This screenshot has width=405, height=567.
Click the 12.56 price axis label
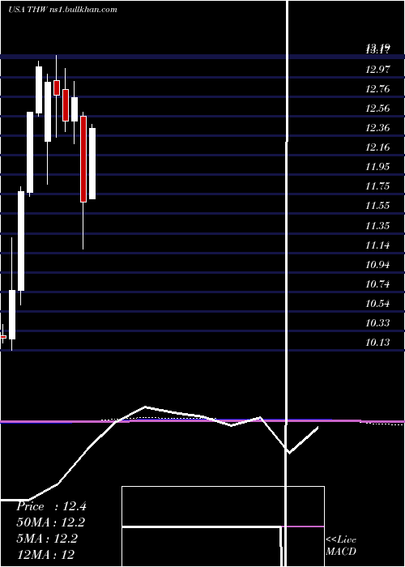pyautogui.click(x=378, y=109)
